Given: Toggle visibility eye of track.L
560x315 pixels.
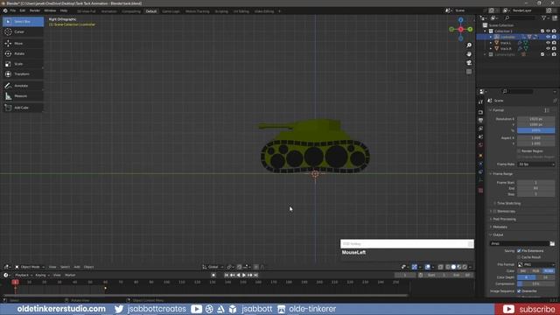Looking at the screenshot, I should pyautogui.click(x=549, y=43).
